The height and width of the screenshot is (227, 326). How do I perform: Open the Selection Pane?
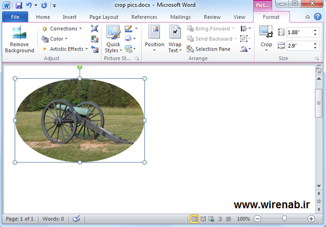click(x=209, y=49)
